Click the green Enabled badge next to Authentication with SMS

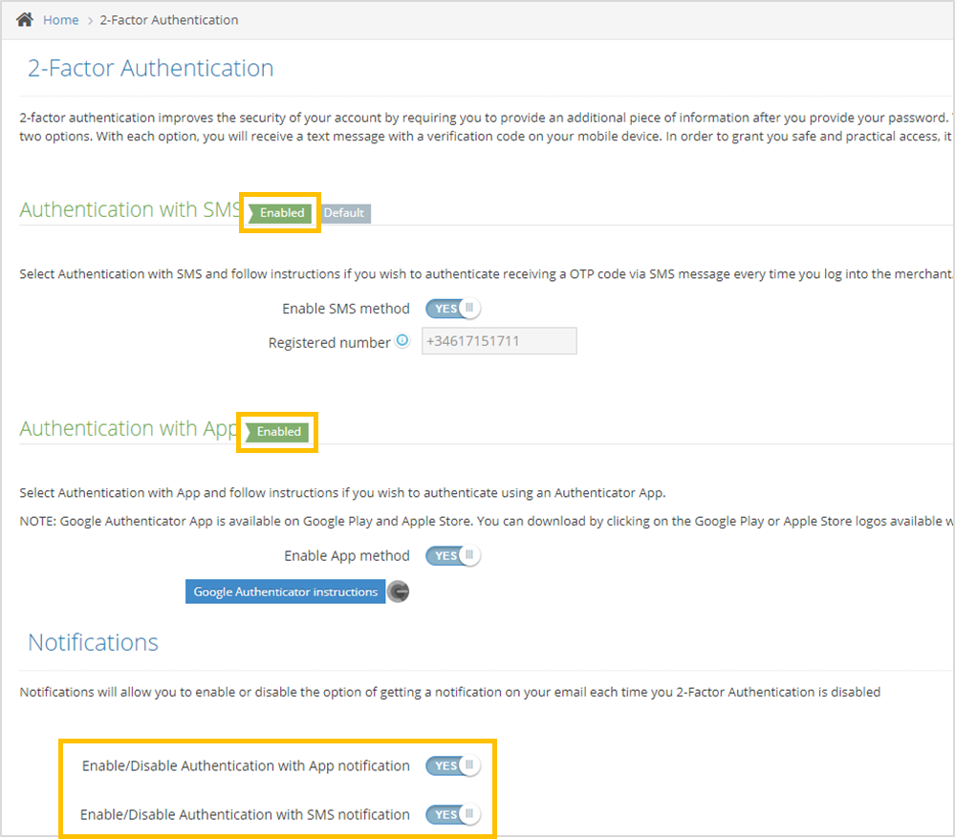pos(278,213)
